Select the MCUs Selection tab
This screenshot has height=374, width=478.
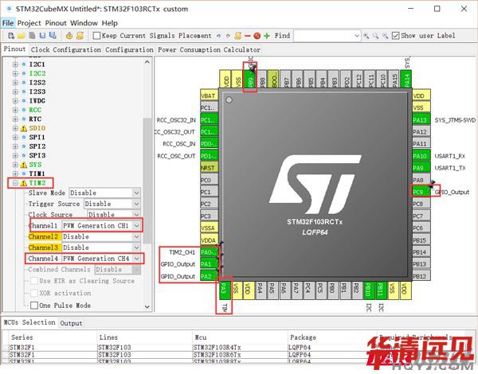[x=29, y=322]
